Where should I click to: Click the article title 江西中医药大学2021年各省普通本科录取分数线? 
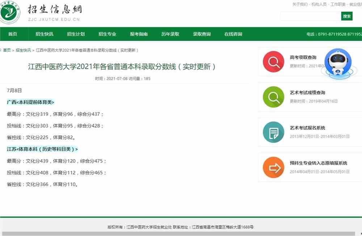click(122, 67)
